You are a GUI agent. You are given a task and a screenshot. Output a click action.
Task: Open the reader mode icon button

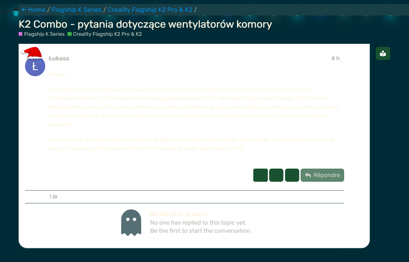click(x=383, y=54)
